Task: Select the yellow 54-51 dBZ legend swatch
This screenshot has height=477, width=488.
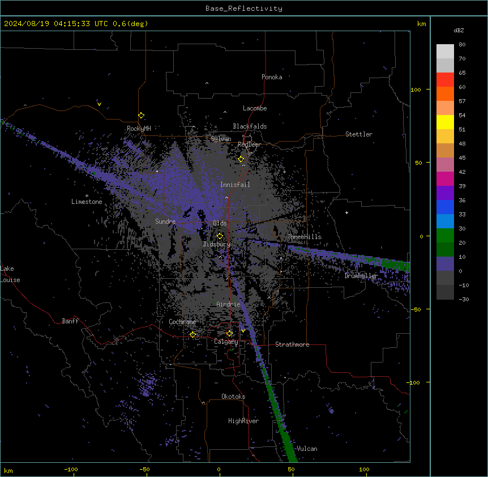Action: tap(445, 122)
